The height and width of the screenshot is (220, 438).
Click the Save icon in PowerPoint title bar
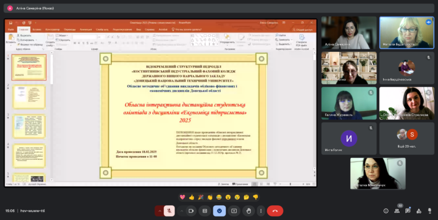point(10,23)
